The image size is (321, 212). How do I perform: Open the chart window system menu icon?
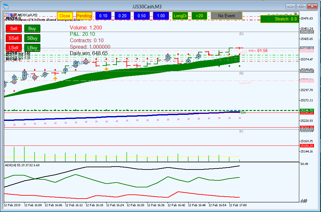tap(6, 6)
